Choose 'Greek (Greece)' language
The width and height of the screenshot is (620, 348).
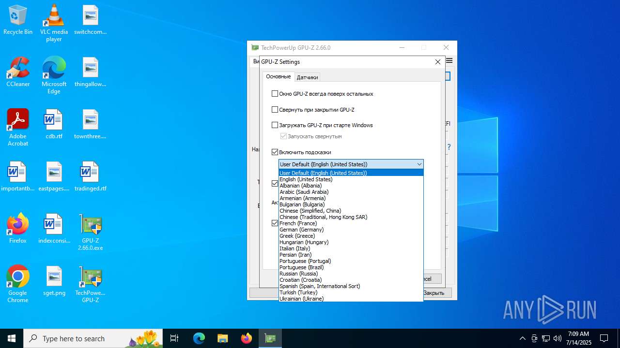351,236
